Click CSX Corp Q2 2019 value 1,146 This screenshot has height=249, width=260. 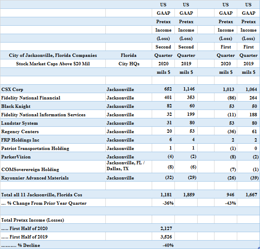tap(189, 89)
